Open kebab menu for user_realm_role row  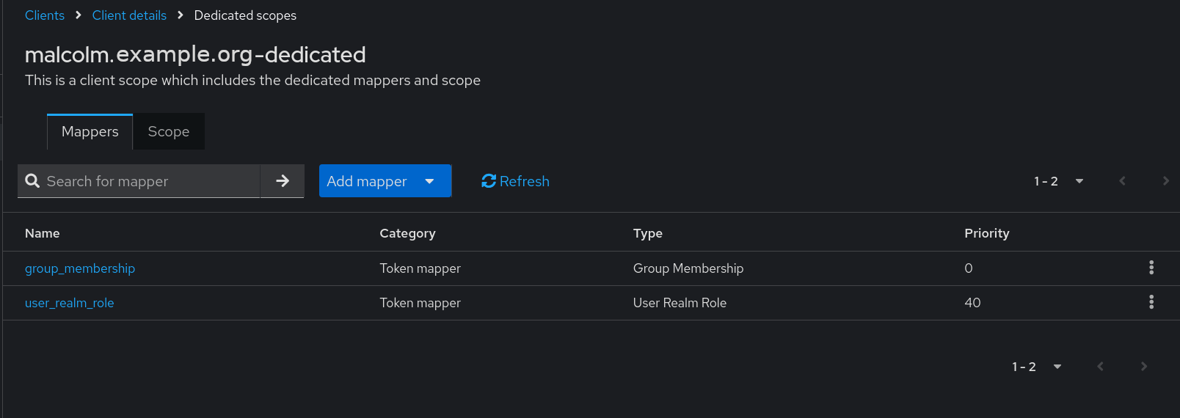point(1151,302)
